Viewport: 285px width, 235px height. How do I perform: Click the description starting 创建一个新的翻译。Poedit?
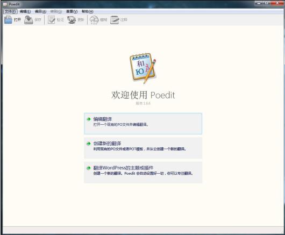tap(143, 173)
